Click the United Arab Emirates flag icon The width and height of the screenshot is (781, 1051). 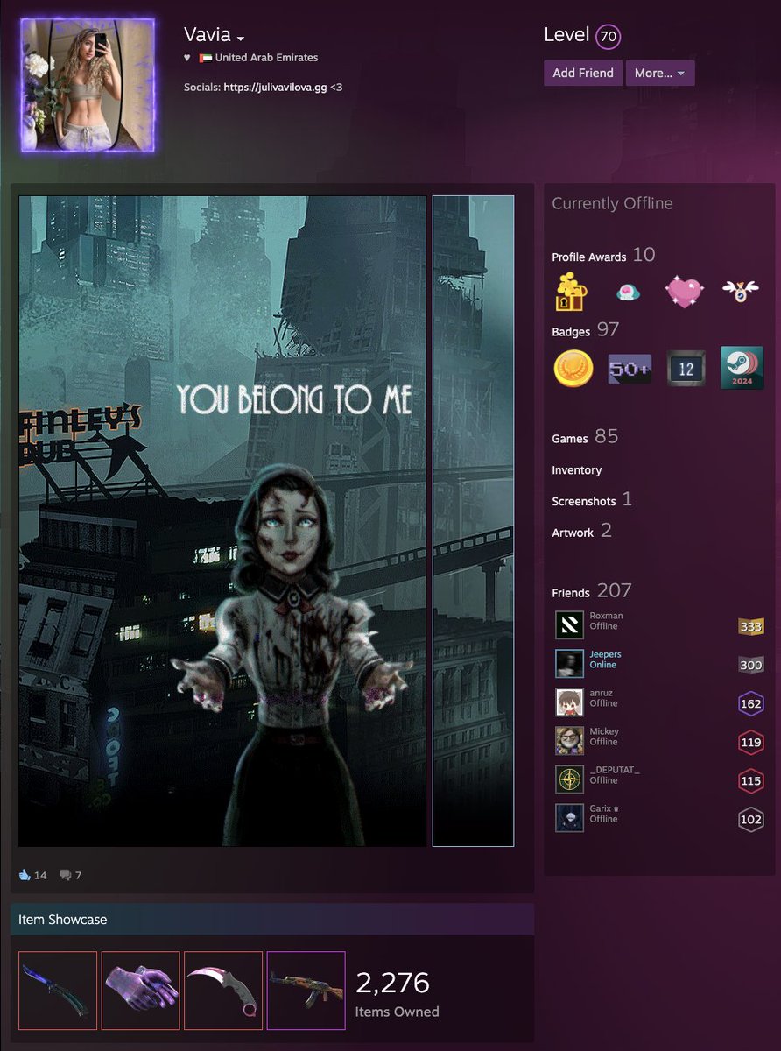206,58
